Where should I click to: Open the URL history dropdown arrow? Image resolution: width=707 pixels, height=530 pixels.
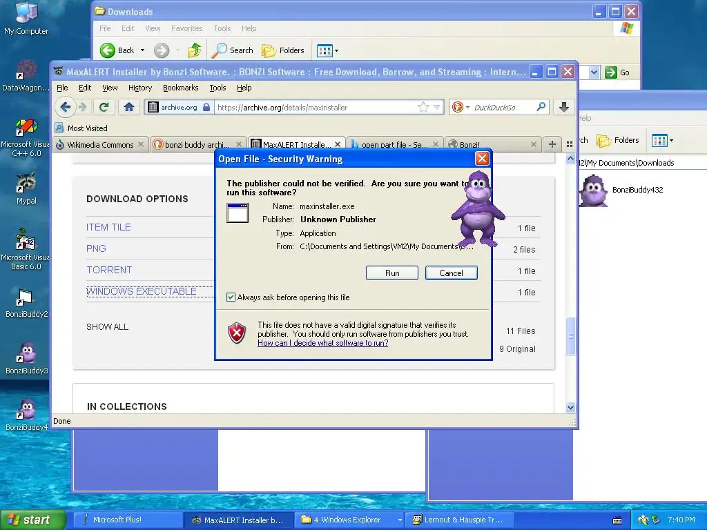(436, 107)
